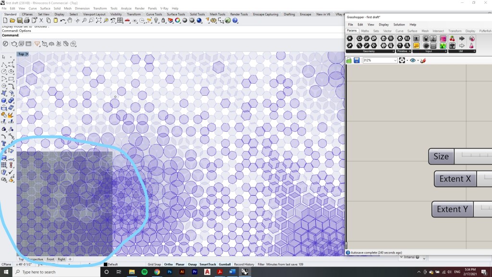Screen dimensions: 492x277
Task: Open the Solution menu in Grasshopper
Action: point(399,25)
